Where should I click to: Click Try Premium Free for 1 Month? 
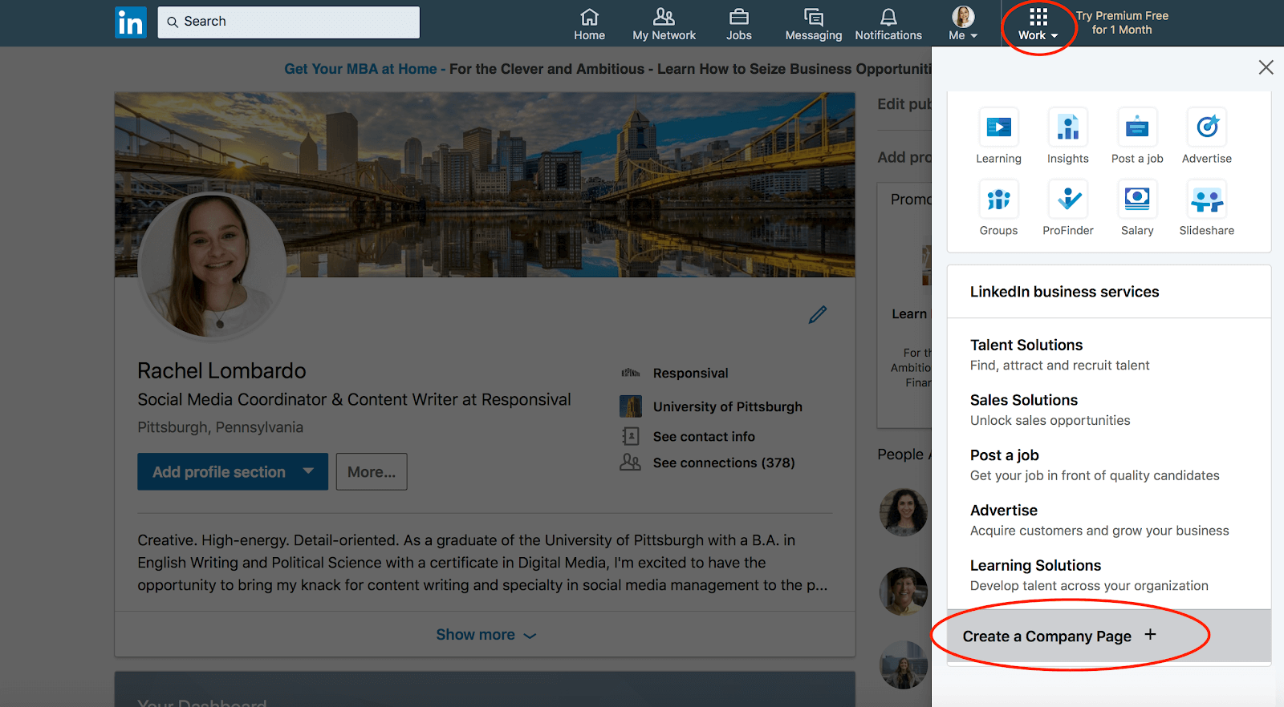tap(1122, 22)
